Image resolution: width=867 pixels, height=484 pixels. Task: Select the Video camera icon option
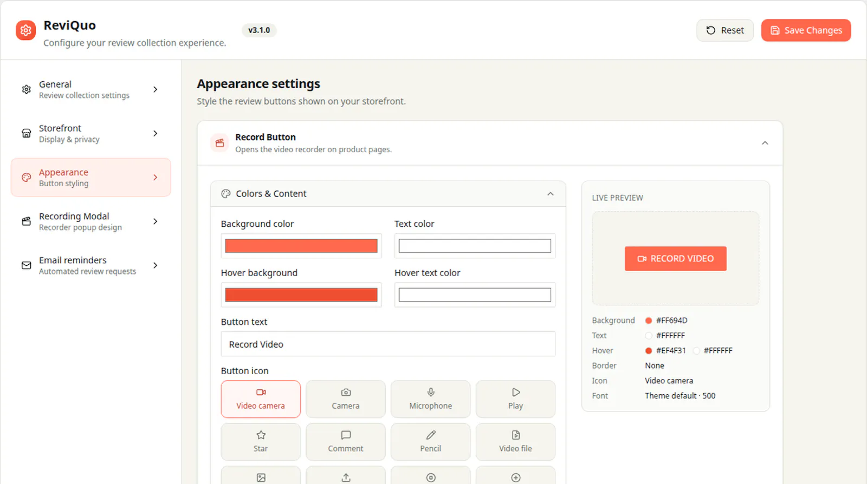click(x=261, y=399)
